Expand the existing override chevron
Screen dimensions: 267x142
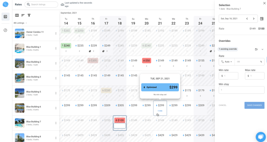pyautogui.click(x=262, y=49)
